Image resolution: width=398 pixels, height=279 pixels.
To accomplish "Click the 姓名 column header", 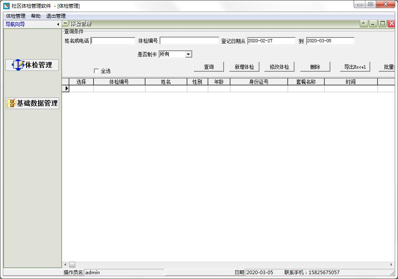I will tap(166, 82).
